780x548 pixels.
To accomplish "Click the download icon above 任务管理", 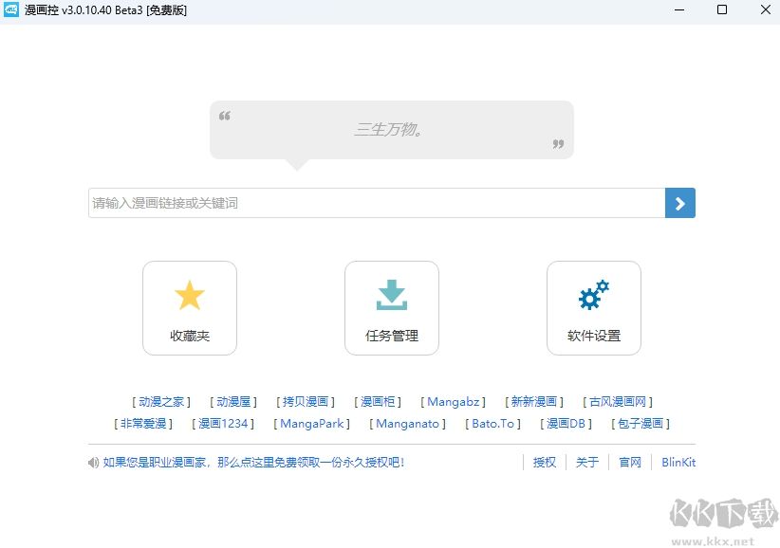I will [x=392, y=295].
